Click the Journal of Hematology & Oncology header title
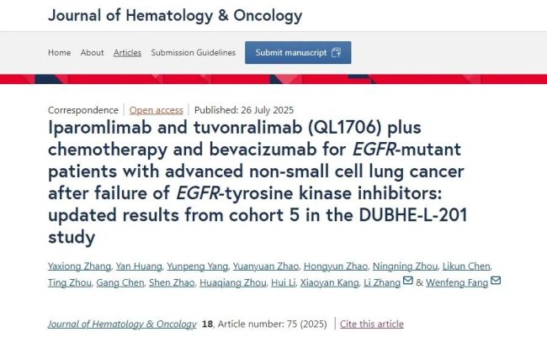The height and width of the screenshot is (337, 547). (175, 16)
